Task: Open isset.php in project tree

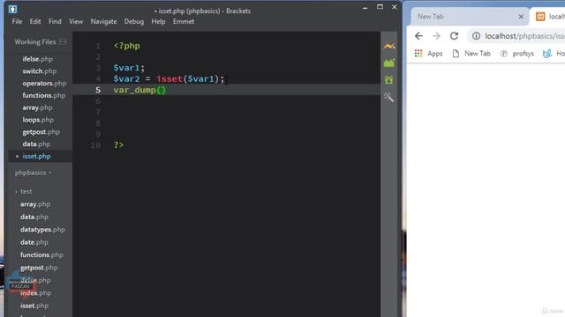Action: click(x=34, y=306)
